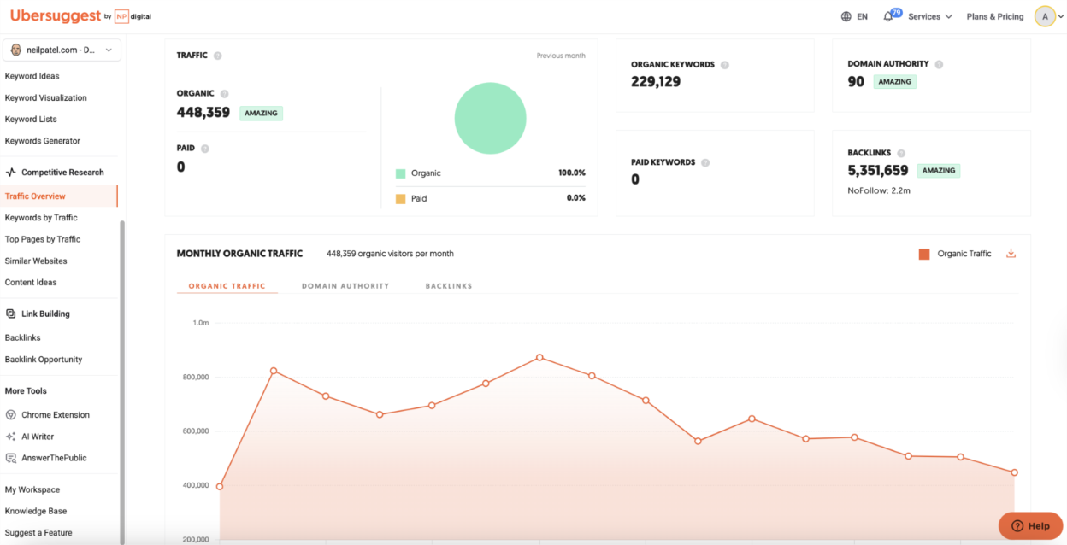Click the Traffic help question icon
The image size is (1067, 545).
click(x=217, y=56)
